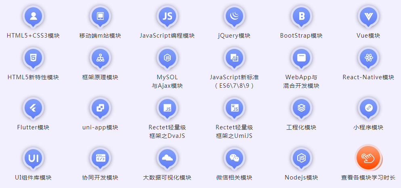Click the orange pointing-hand button
The width and height of the screenshot is (401, 188).
368,158
